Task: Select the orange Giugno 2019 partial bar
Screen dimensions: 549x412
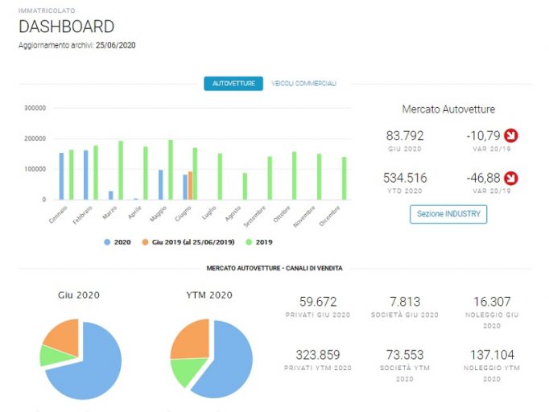Action: point(190,186)
